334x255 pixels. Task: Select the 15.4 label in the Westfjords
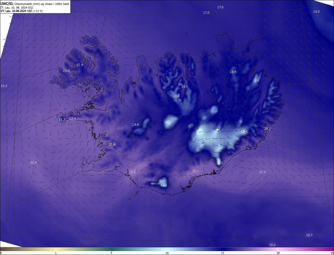point(80,65)
